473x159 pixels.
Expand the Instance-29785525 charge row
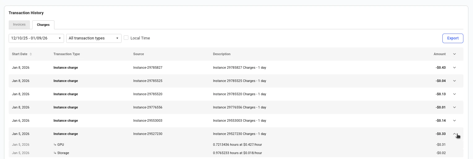coord(454,81)
